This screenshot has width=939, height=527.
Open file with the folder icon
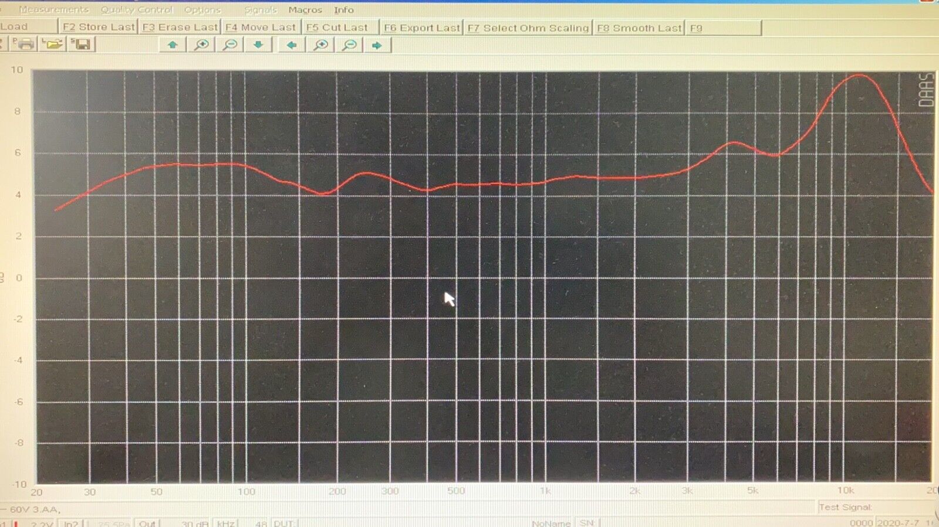52,44
